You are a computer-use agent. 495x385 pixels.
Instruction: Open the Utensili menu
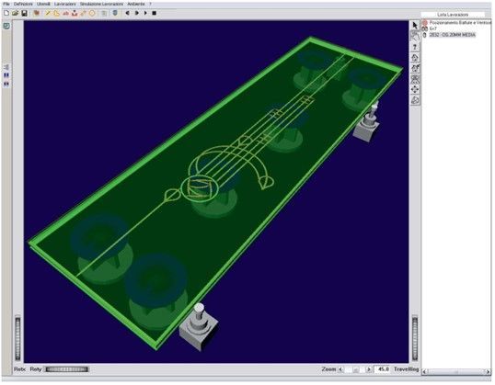click(x=43, y=4)
